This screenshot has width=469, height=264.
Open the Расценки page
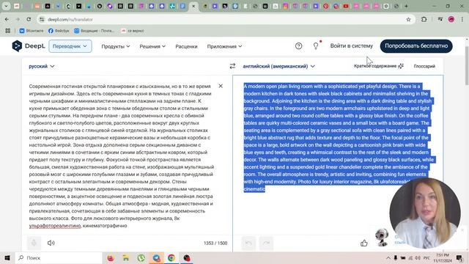pyautogui.click(x=186, y=46)
